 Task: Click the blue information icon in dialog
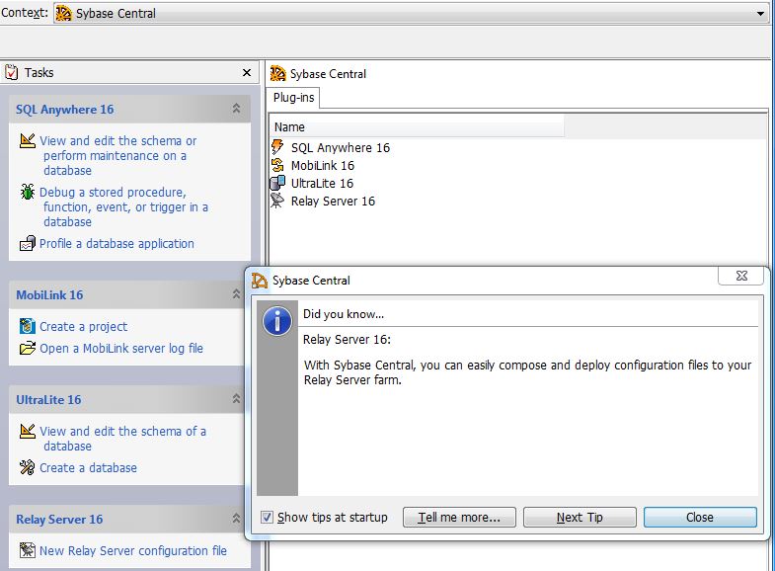tap(277, 321)
